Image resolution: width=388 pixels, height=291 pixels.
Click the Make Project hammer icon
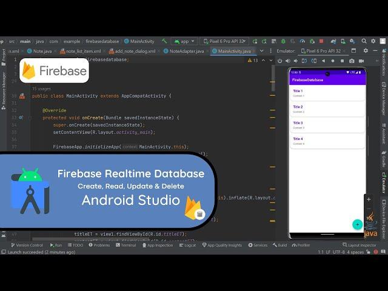(x=164, y=41)
